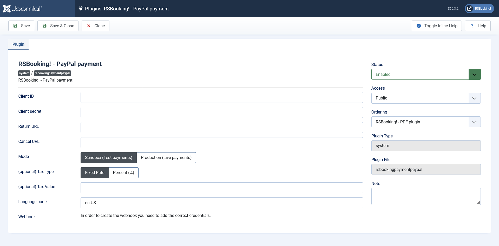The image size is (499, 246).
Task: Click the webhook credentials notice text
Action: point(146,215)
